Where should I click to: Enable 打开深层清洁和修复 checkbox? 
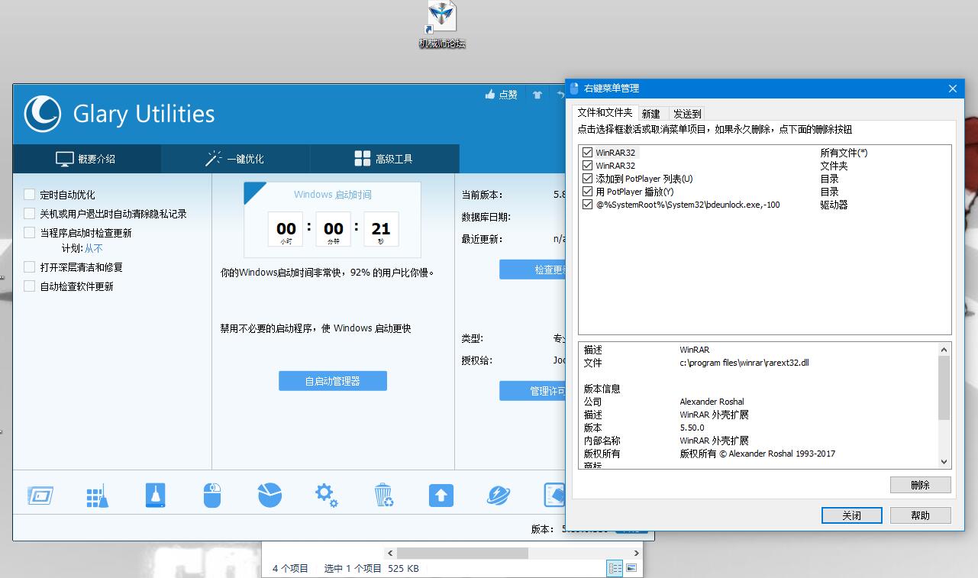(30, 267)
